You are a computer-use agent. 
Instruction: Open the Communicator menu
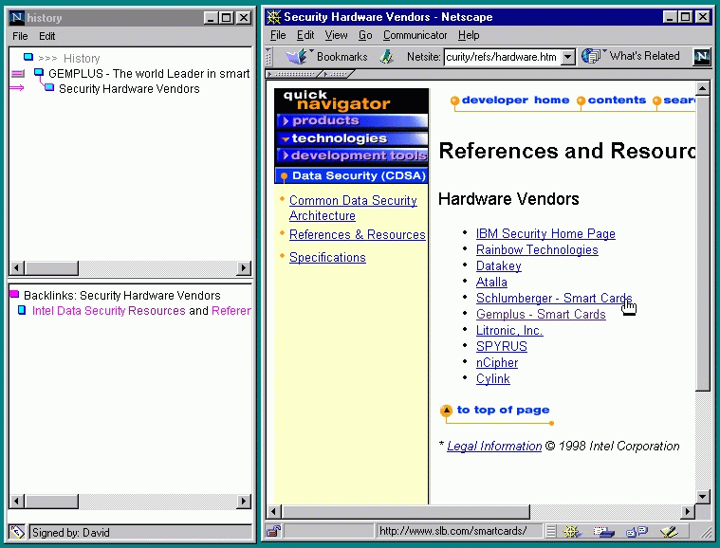coord(415,35)
